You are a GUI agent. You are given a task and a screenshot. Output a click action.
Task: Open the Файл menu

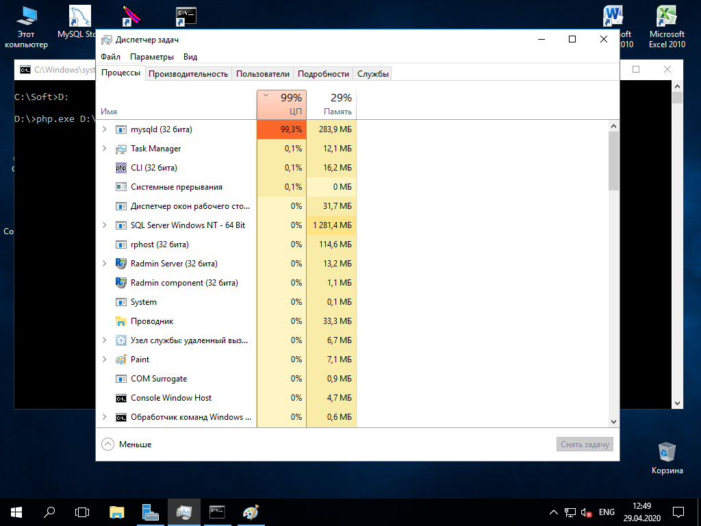pyautogui.click(x=110, y=57)
